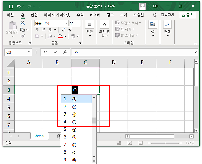This screenshot has height=164, width=202.
Task: Open font settings dialog launcher
Action: (x=80, y=43)
